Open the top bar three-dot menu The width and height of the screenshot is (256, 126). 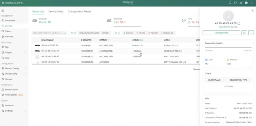click(x=252, y=3)
